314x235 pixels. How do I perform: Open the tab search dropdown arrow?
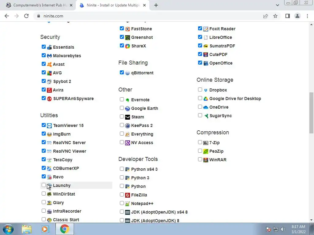tap(277, 5)
